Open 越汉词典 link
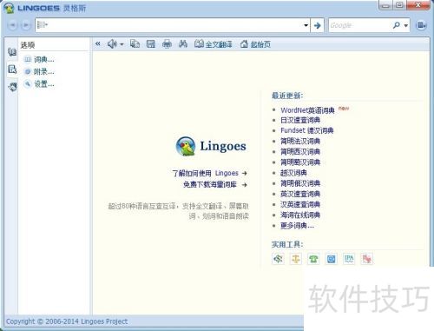Viewport: 434px width, 331px height. click(x=293, y=173)
